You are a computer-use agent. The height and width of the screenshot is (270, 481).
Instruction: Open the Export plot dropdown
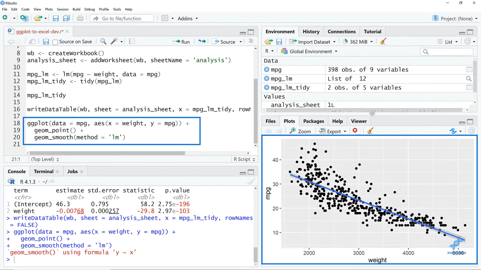click(333, 131)
